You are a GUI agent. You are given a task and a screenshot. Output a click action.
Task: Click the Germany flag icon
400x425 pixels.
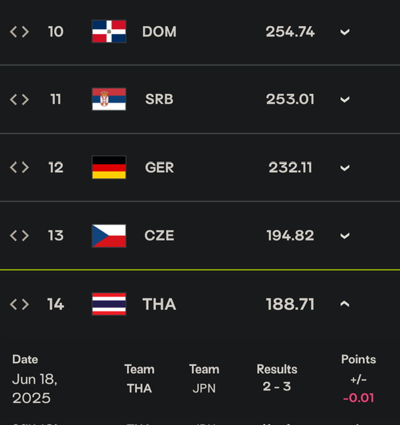coord(109,167)
